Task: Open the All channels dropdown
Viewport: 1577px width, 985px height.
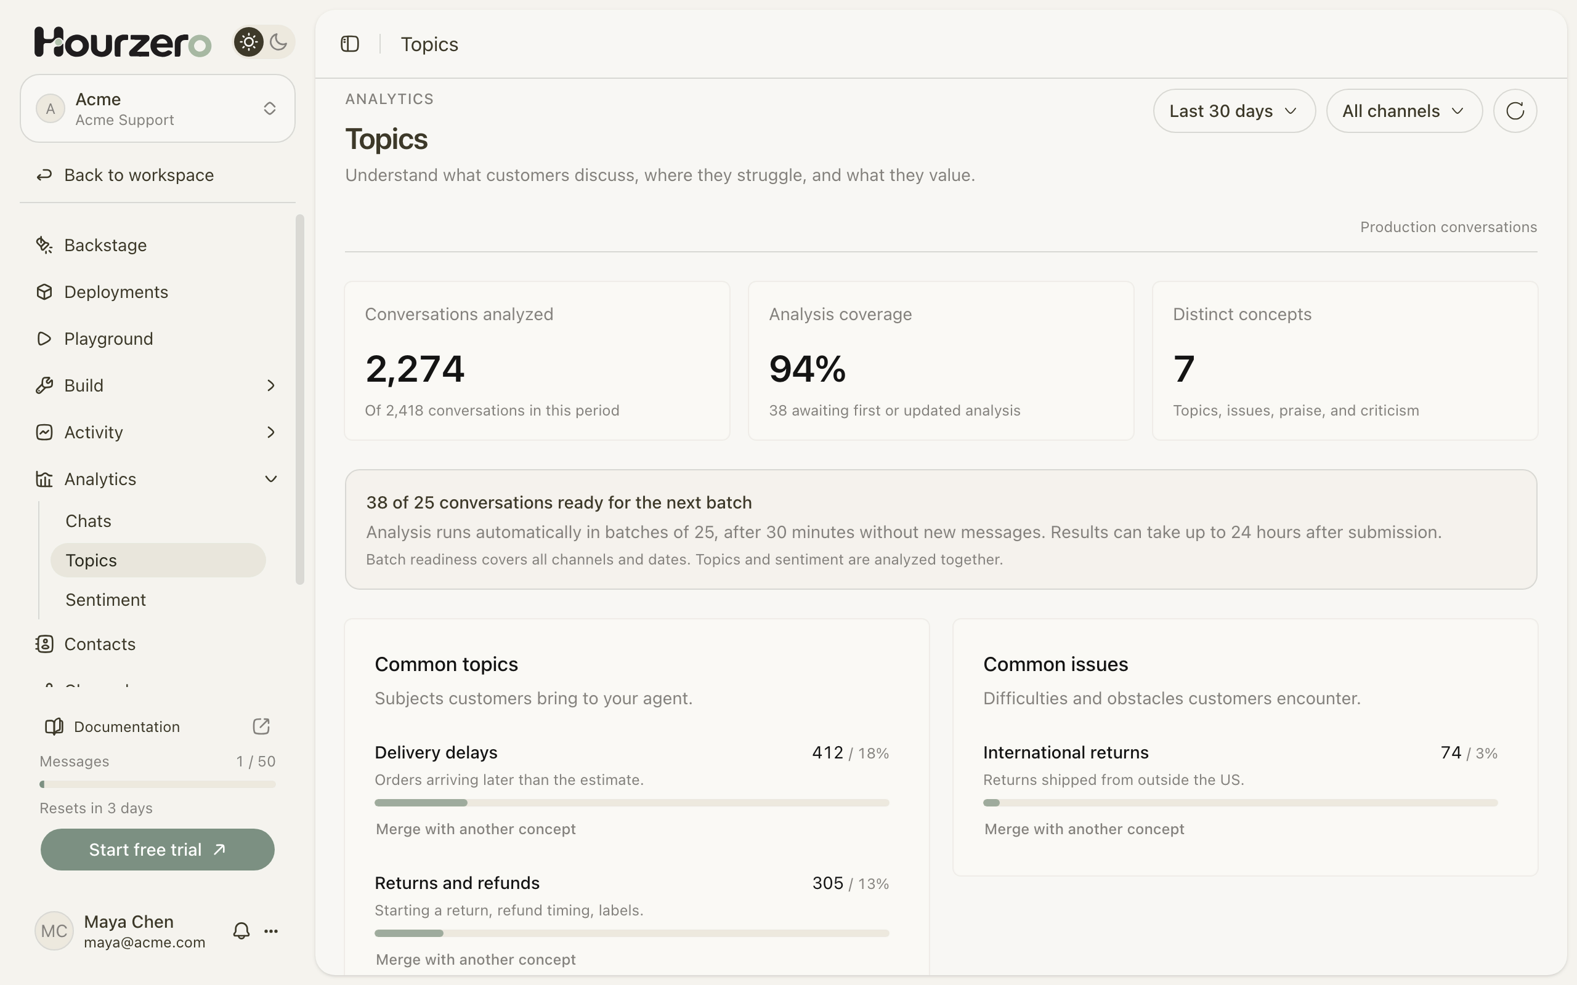Action: 1405,111
